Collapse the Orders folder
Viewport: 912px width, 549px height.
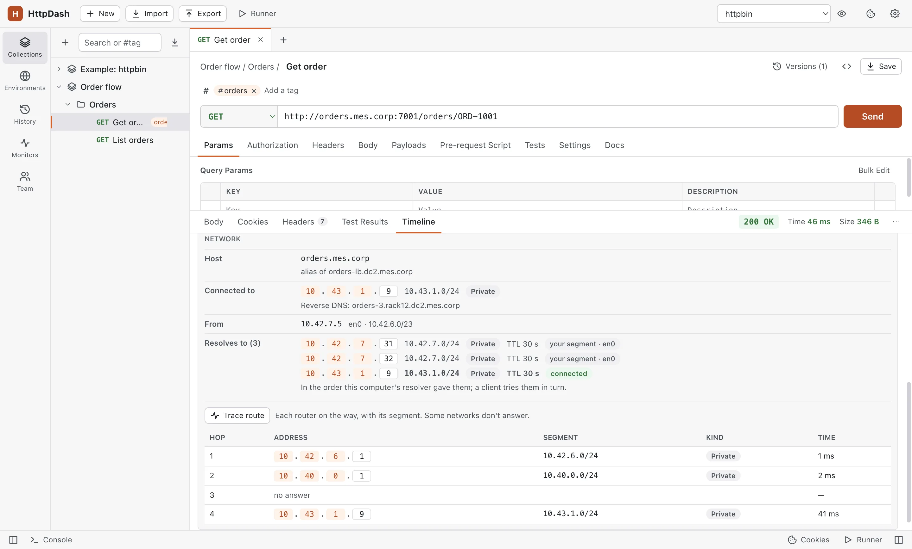tap(68, 105)
